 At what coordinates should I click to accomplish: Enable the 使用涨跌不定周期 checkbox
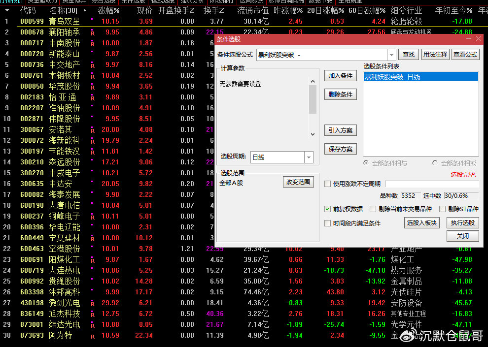click(x=327, y=184)
